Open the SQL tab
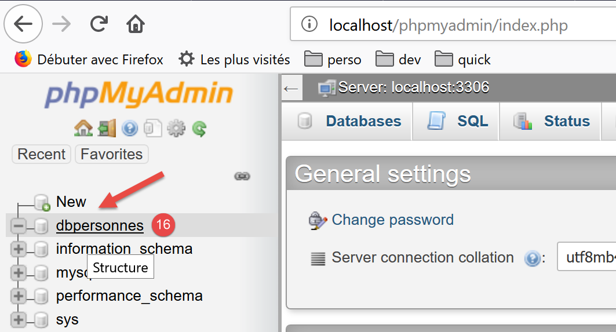Viewport: 616px width, 332px height. (x=457, y=121)
